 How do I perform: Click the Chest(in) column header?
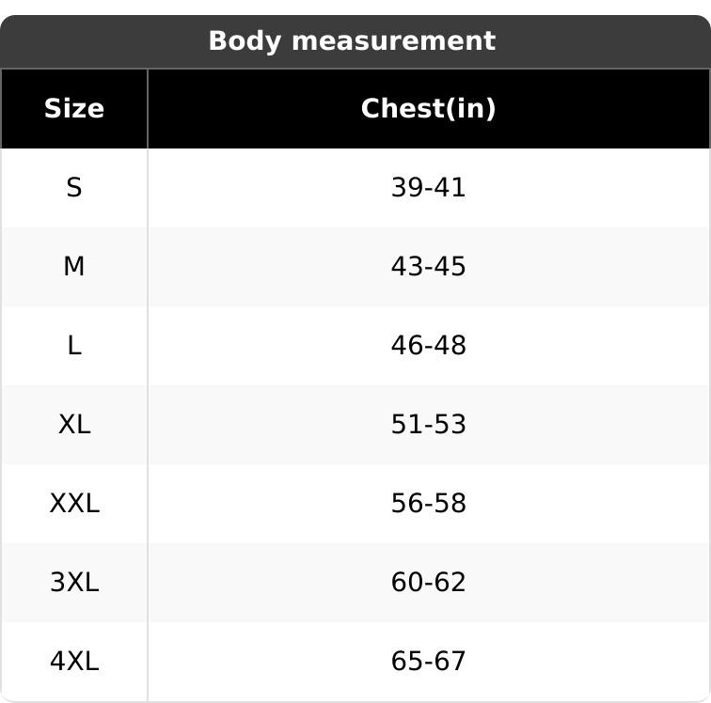click(x=428, y=109)
